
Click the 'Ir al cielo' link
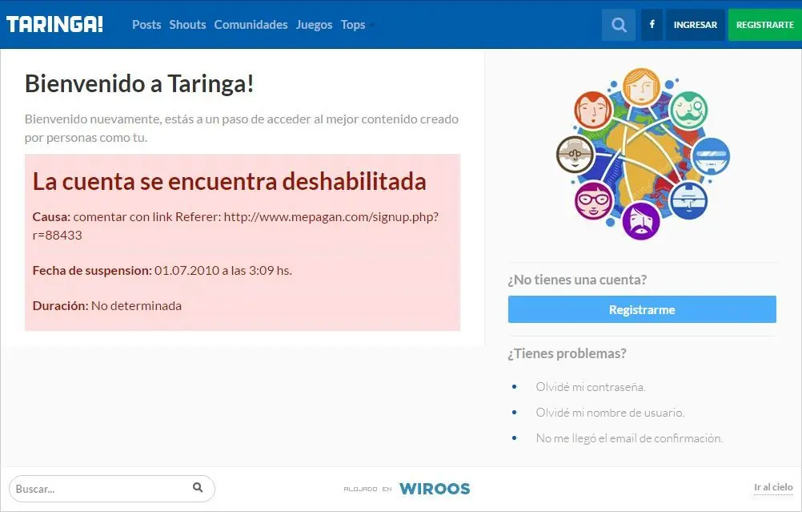(x=773, y=487)
